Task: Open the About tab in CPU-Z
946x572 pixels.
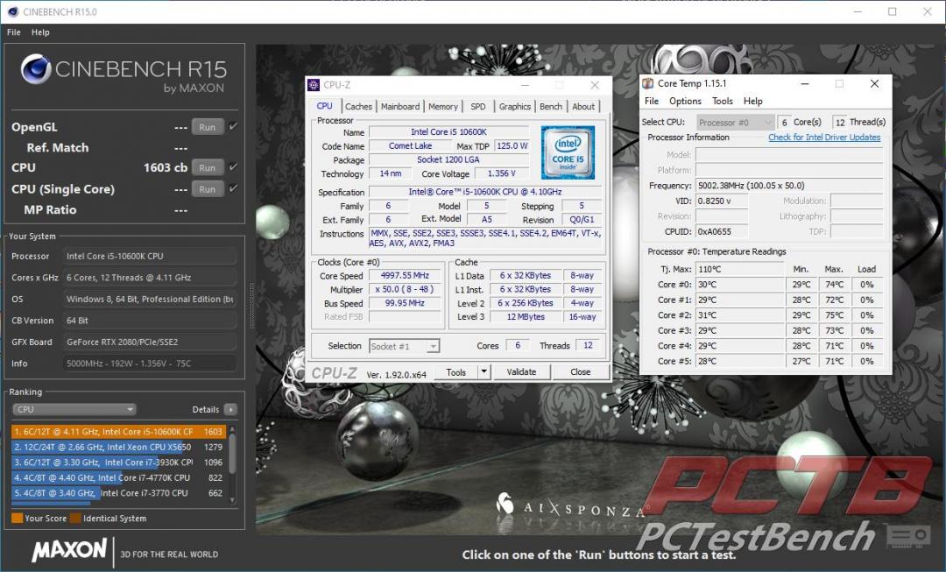Action: (583, 106)
